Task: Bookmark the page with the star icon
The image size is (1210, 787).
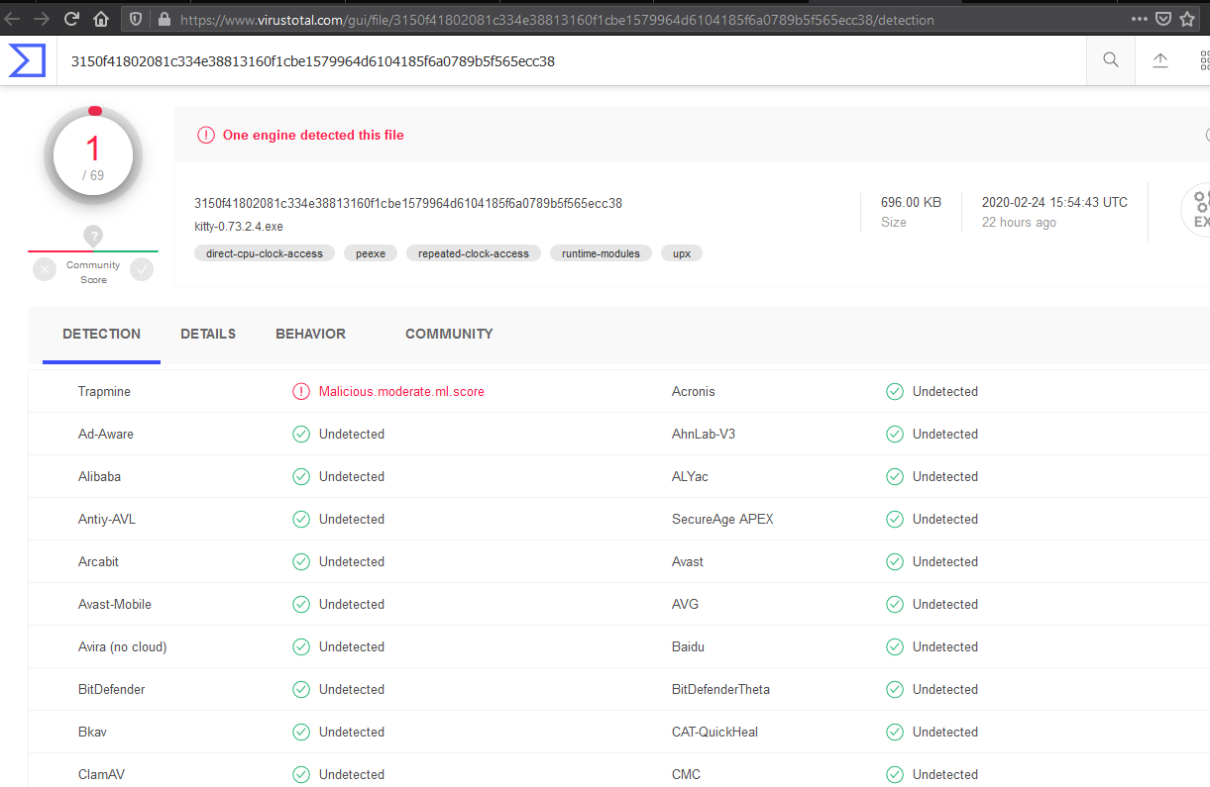Action: click(1187, 17)
